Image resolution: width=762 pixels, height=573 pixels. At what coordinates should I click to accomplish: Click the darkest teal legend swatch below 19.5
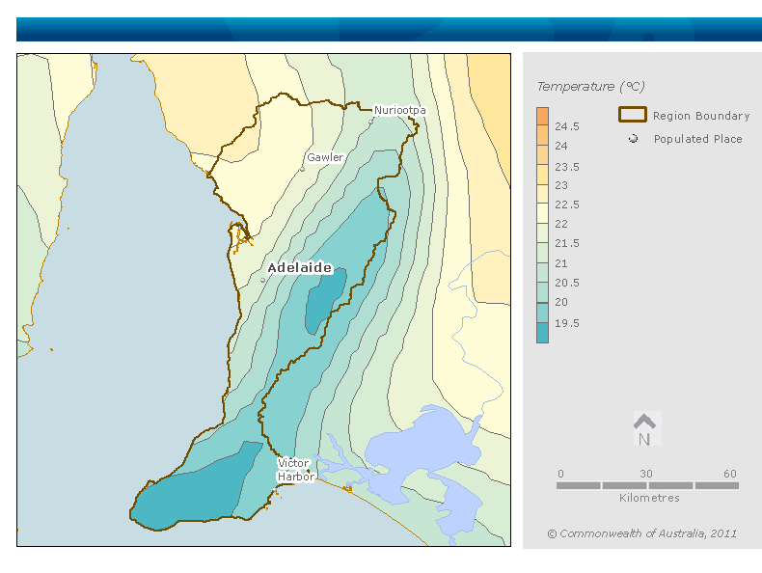[542, 333]
